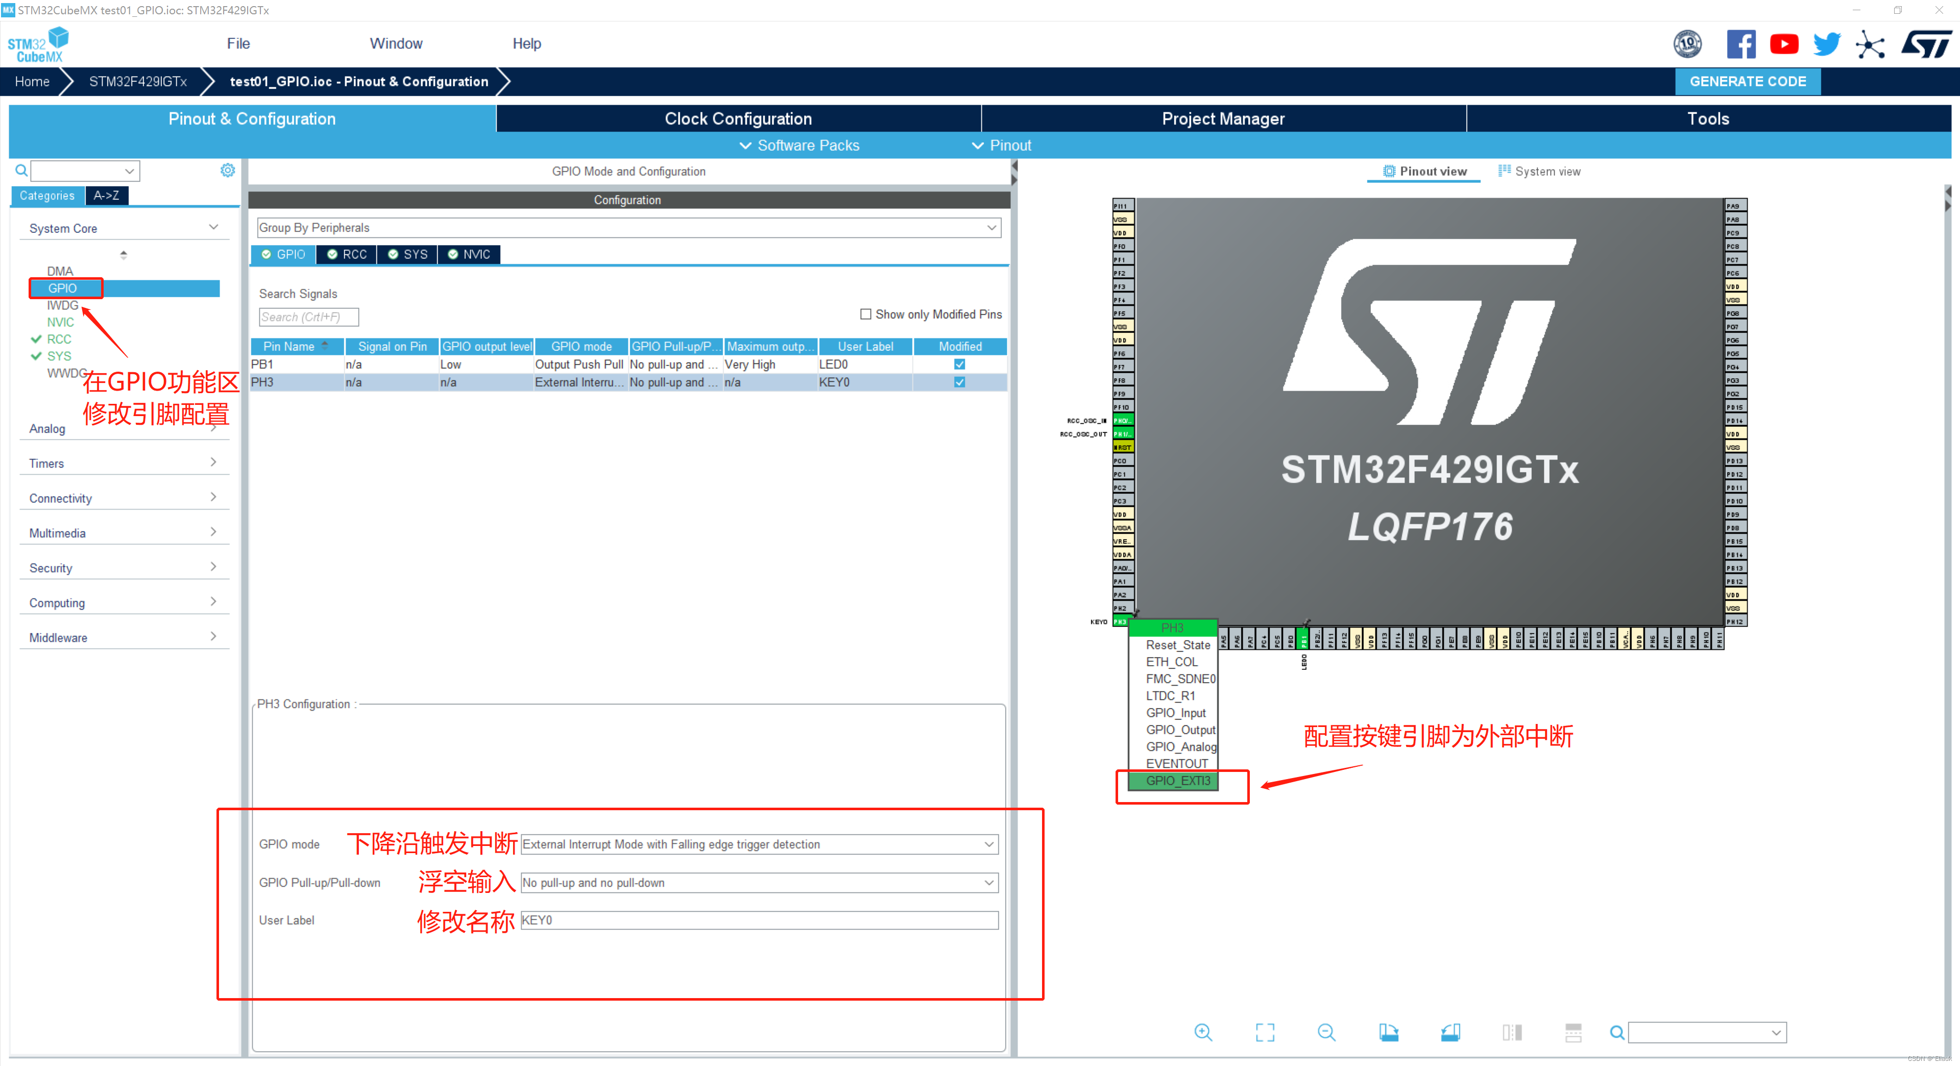Image resolution: width=1960 pixels, height=1066 pixels.
Task: Click the ST logo icon
Action: [x=1926, y=43]
